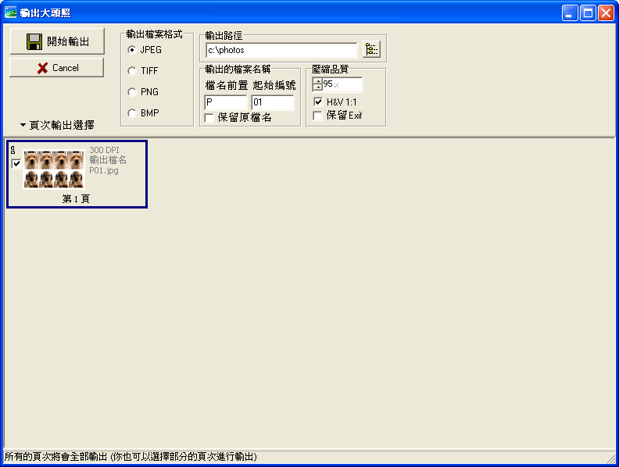
Task: Increase compression quality with the up arrow
Action: (317, 80)
